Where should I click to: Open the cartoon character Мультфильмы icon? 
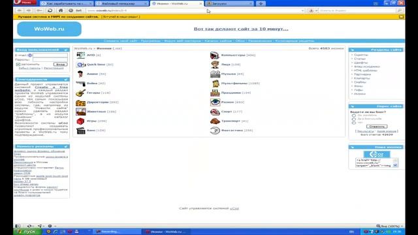216,84
